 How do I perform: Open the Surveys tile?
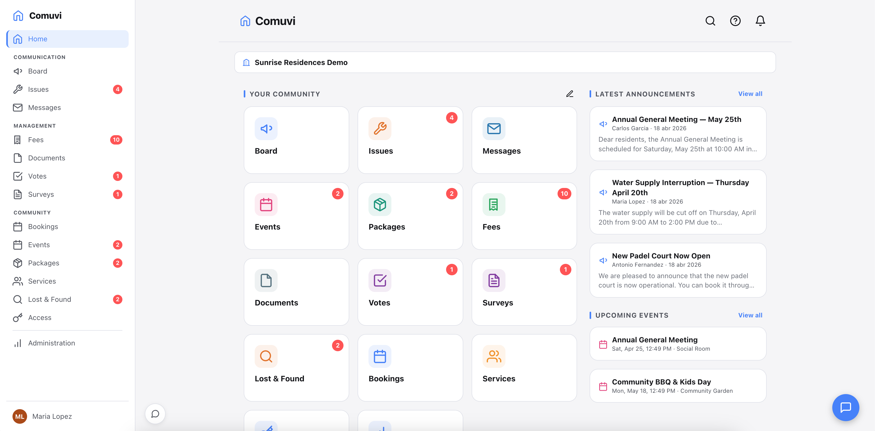coord(524,292)
